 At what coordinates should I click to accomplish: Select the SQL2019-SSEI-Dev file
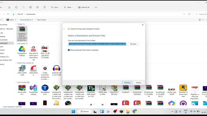coord(114,90)
